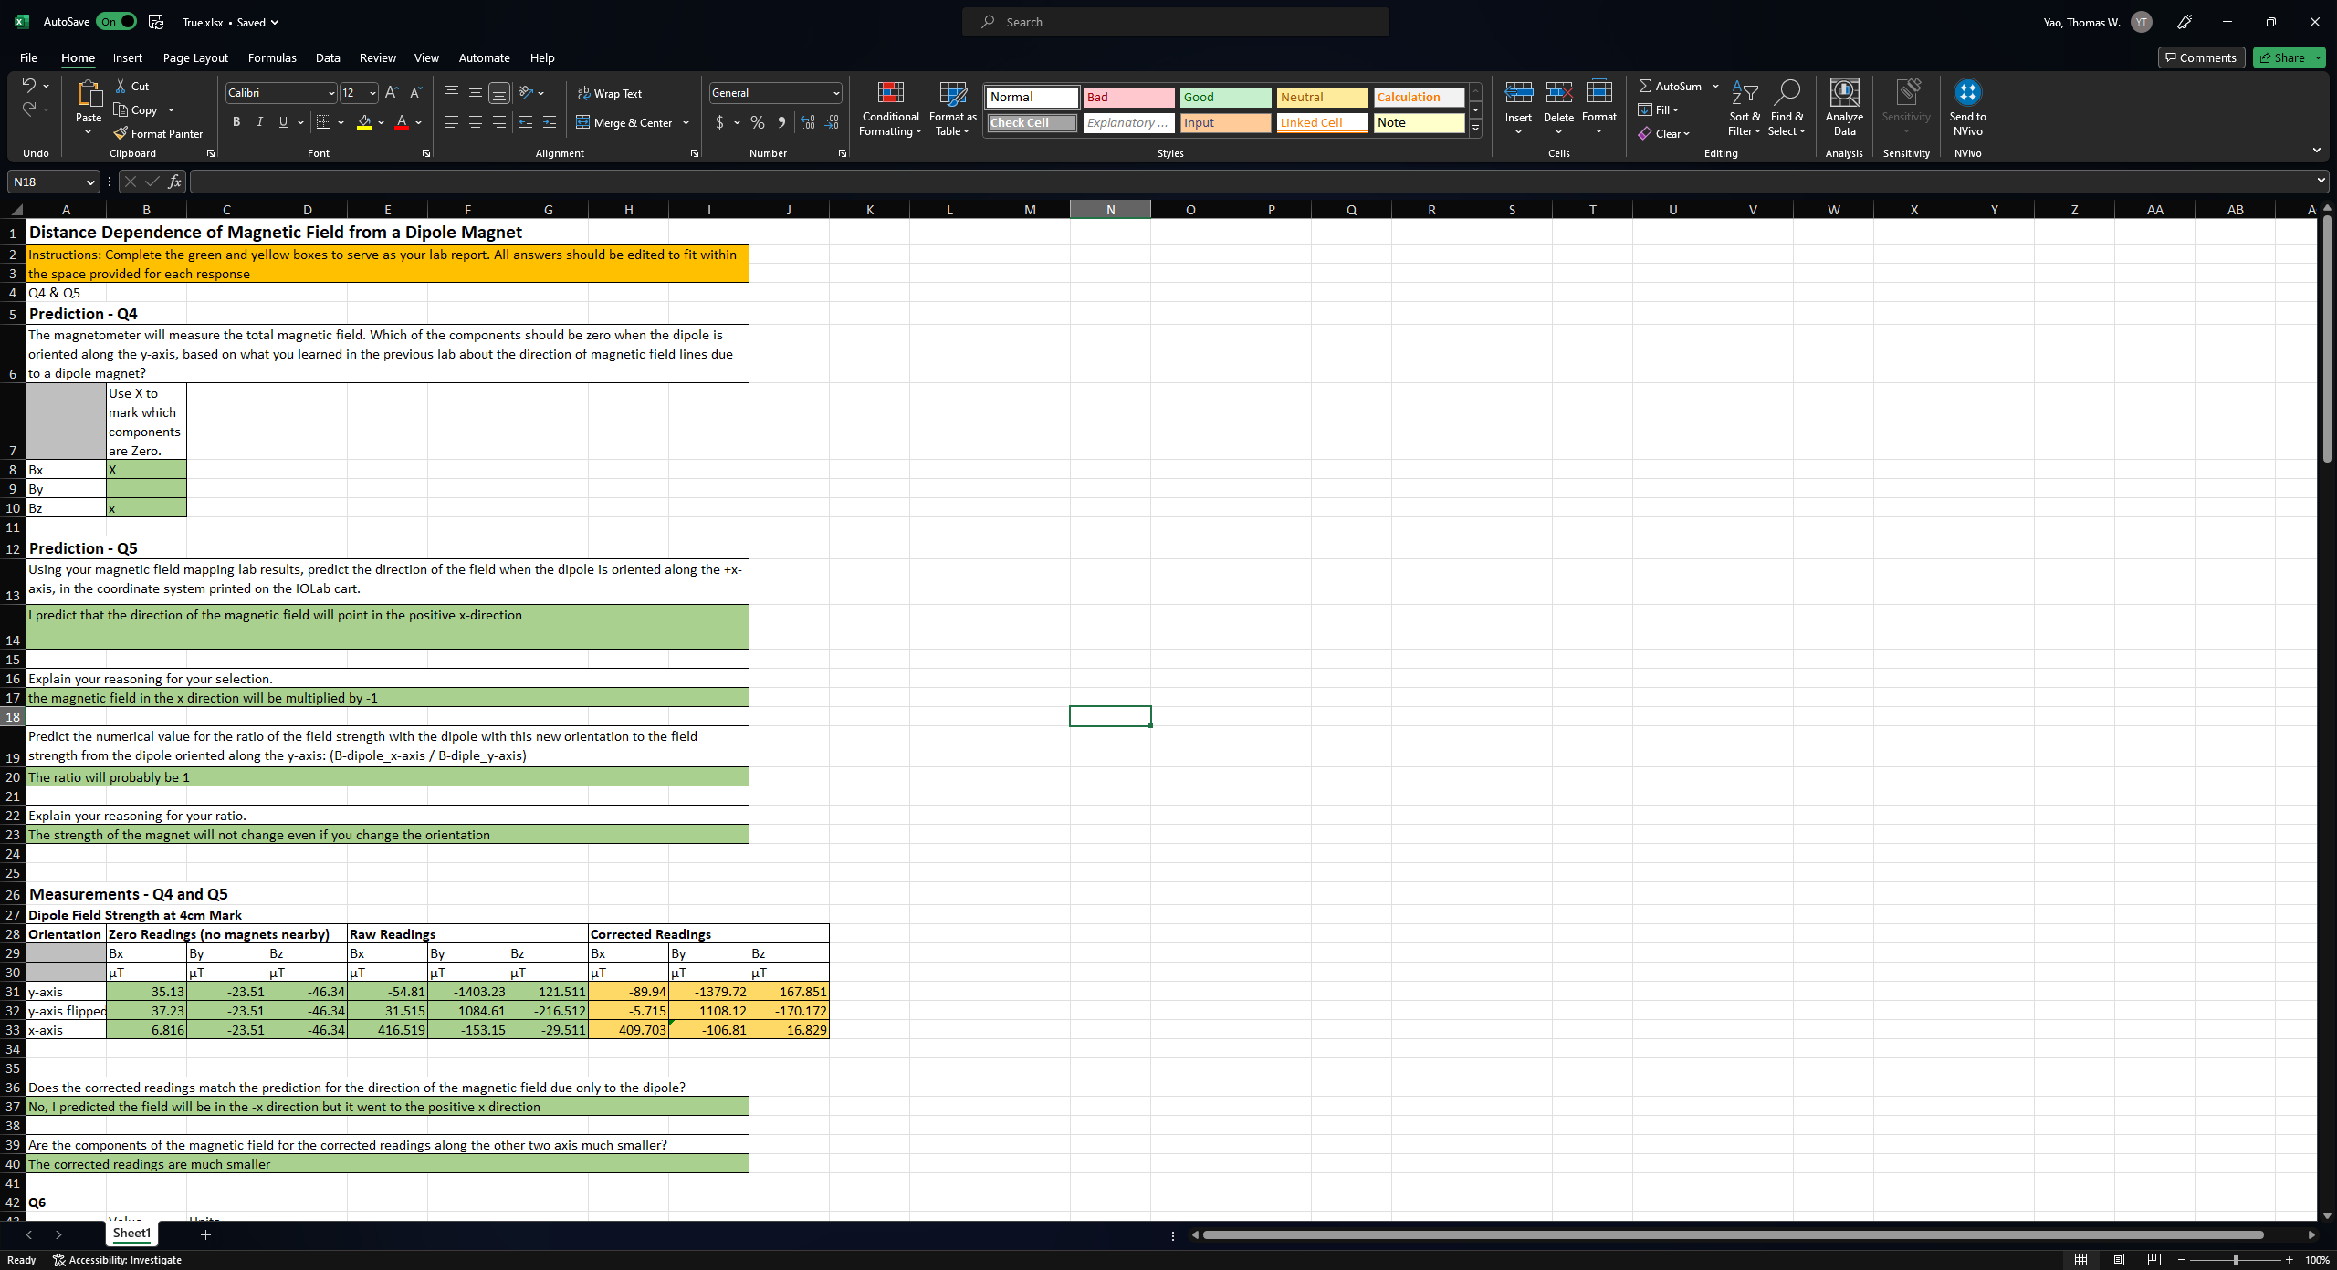Open the font size dropdown
Viewport: 2337px width, 1270px height.
(372, 93)
